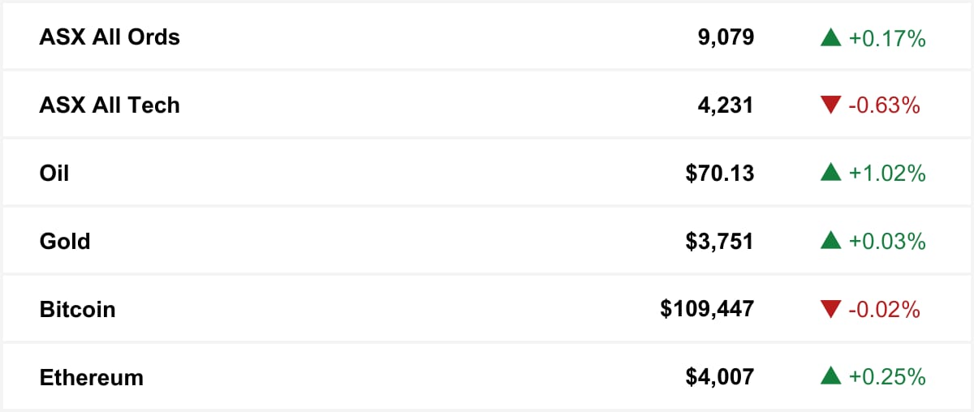Image resolution: width=974 pixels, height=412 pixels.
Task: Select the Gold market label
Action: 65,242
